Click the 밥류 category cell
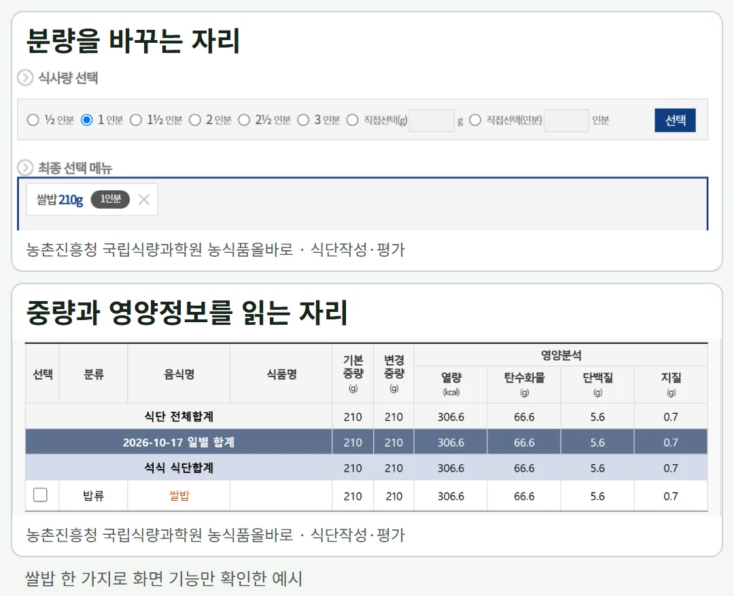734x596 pixels. click(93, 496)
